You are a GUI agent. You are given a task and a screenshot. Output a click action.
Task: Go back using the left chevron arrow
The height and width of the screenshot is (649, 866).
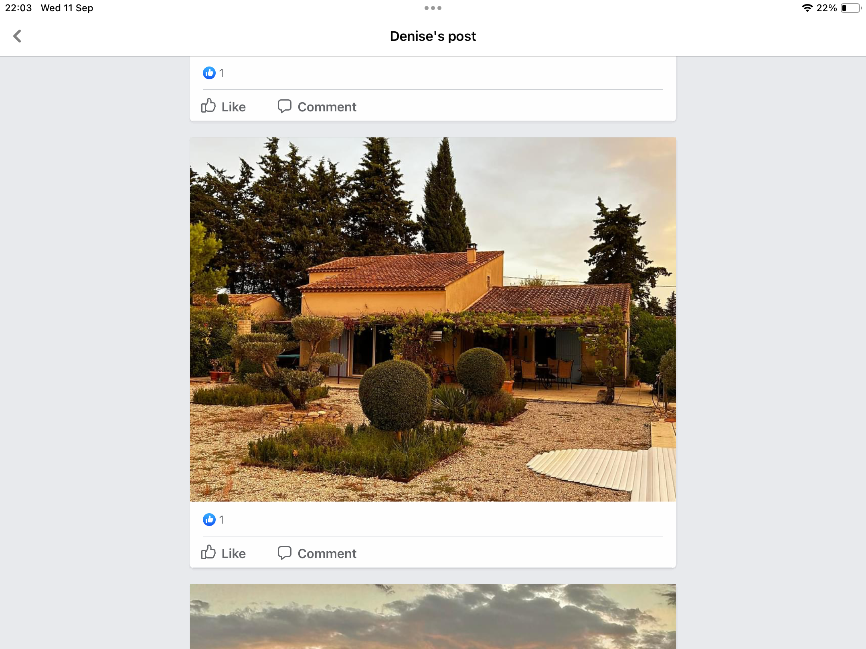click(17, 36)
